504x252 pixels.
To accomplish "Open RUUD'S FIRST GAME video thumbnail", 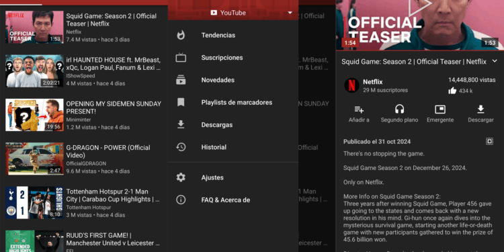I will click(34, 241).
